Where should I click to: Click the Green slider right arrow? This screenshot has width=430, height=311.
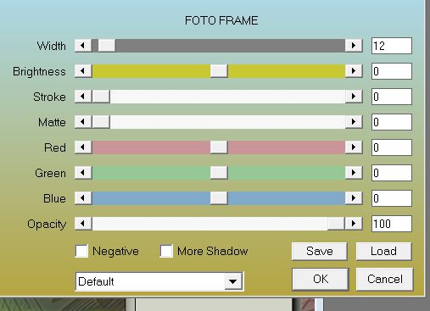(354, 173)
